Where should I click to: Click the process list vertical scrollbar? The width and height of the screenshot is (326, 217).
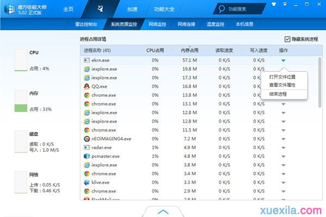click(x=320, y=82)
